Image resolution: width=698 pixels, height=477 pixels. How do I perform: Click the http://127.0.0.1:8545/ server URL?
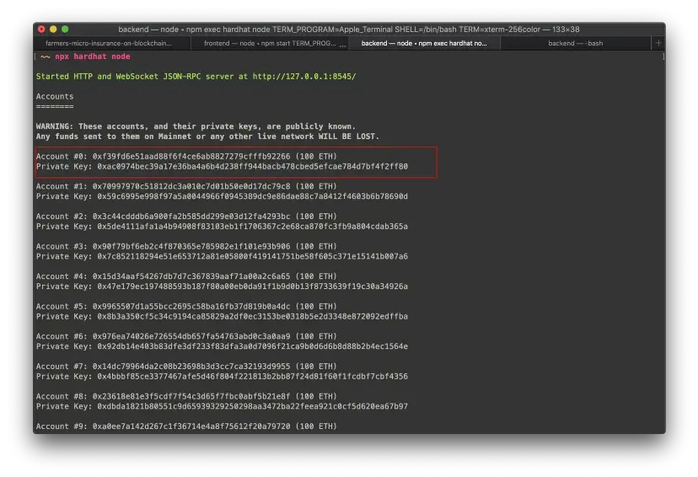[x=303, y=77]
